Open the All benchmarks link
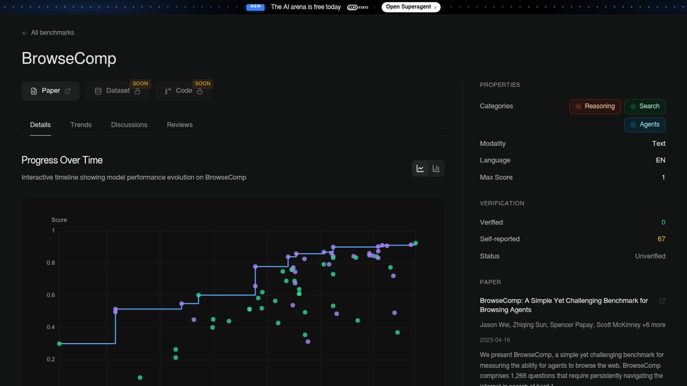Image resolution: width=687 pixels, height=386 pixels. point(53,33)
